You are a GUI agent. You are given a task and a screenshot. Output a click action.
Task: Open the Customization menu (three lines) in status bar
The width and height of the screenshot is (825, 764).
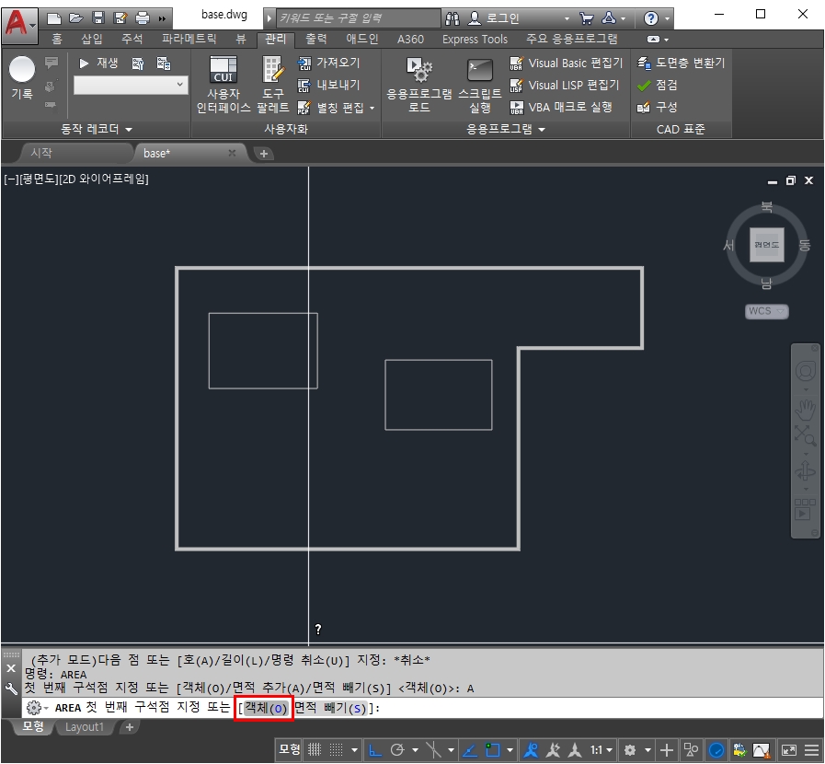click(x=812, y=750)
